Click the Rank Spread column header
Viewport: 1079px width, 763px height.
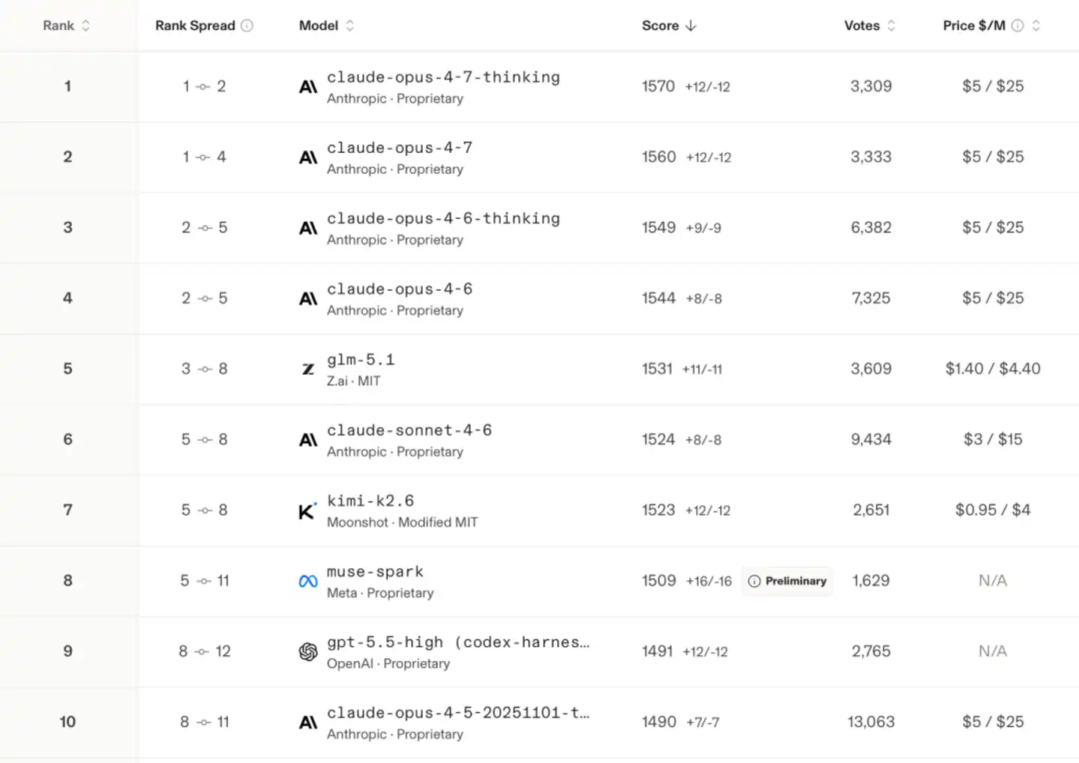click(195, 25)
